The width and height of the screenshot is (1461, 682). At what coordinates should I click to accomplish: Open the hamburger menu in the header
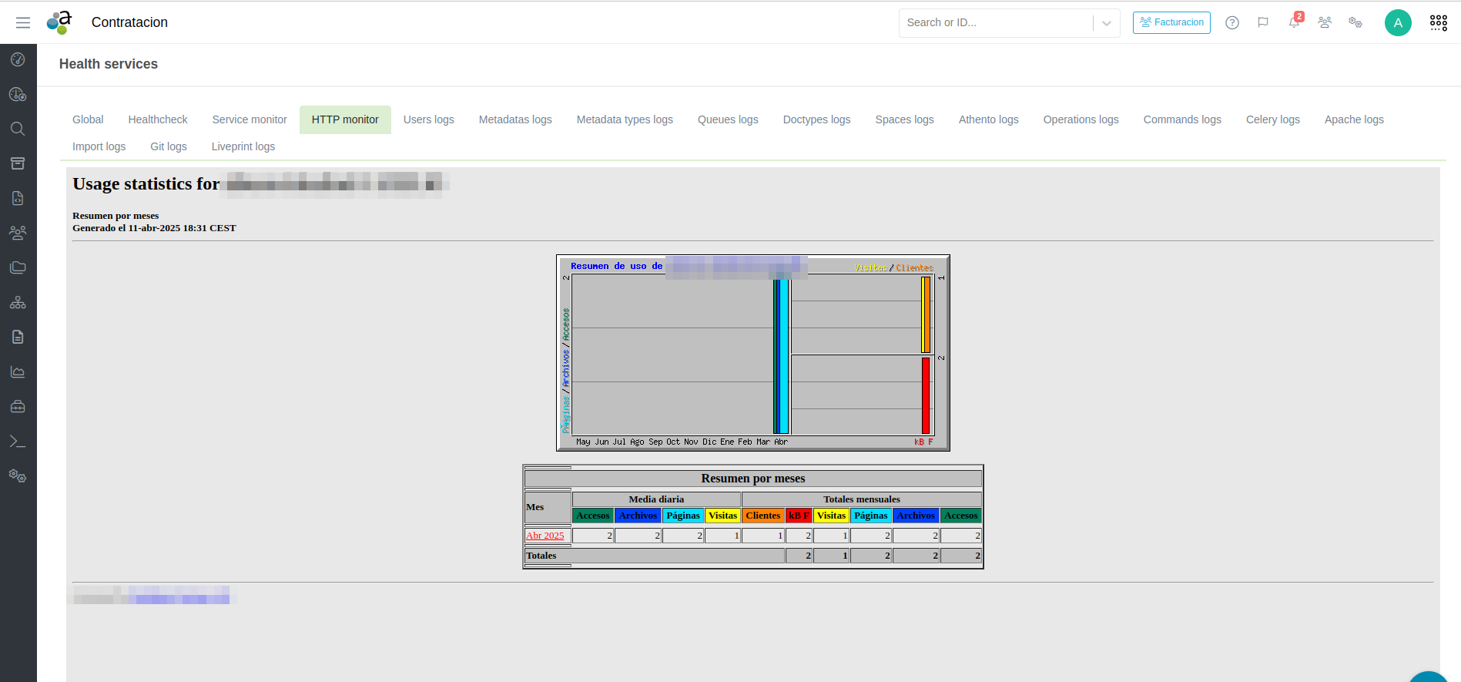[x=23, y=23]
